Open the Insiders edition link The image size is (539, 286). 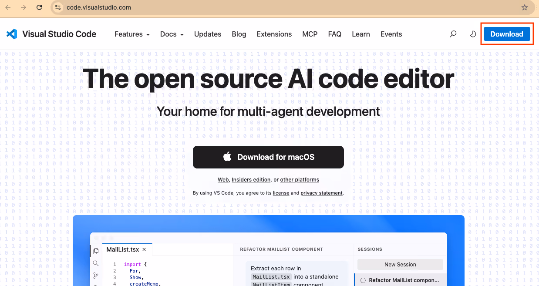(x=251, y=180)
